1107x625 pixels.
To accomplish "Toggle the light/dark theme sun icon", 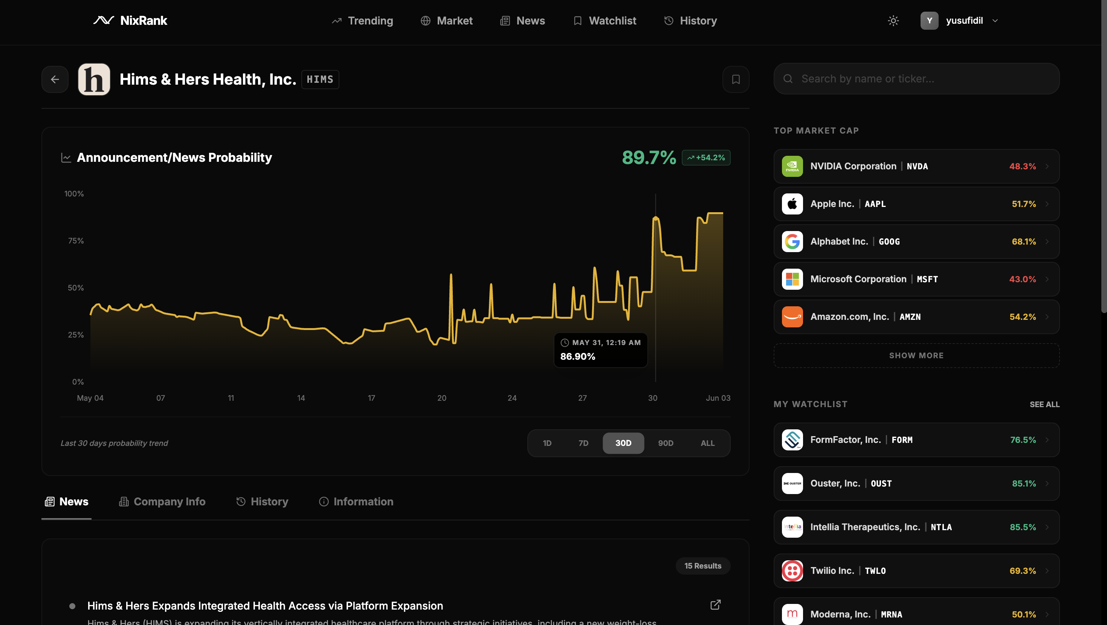I will click(893, 21).
